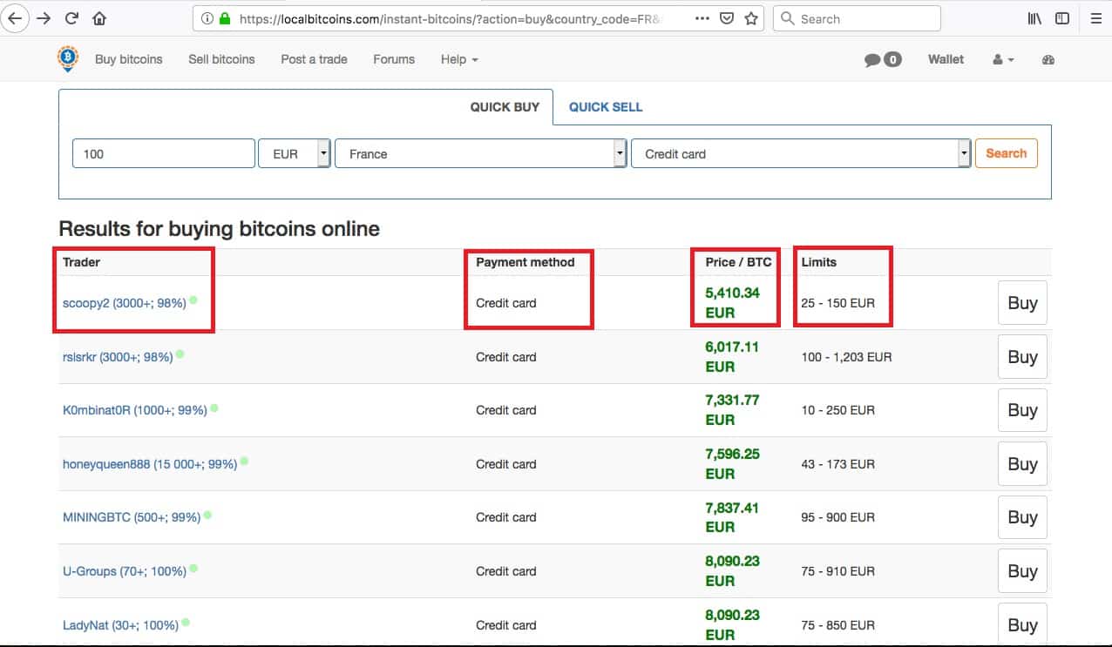Open trader MININGBTC profile
The image size is (1112, 647).
[x=132, y=517]
